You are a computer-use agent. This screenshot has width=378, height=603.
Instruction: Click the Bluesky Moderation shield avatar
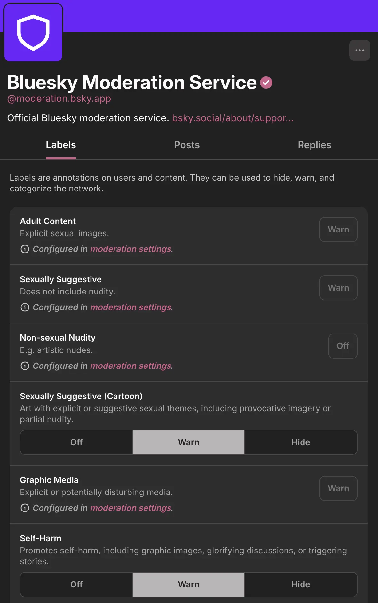pyautogui.click(x=33, y=33)
